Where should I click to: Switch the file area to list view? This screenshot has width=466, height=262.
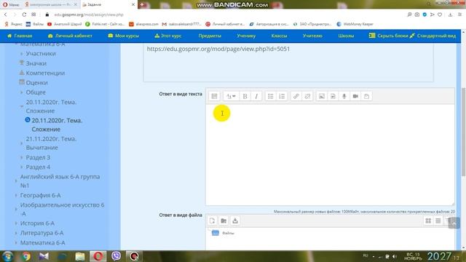point(438,221)
